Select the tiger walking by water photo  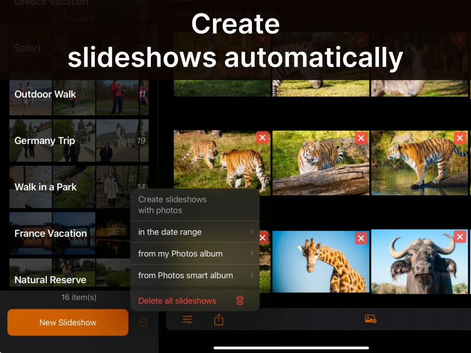[x=419, y=163]
